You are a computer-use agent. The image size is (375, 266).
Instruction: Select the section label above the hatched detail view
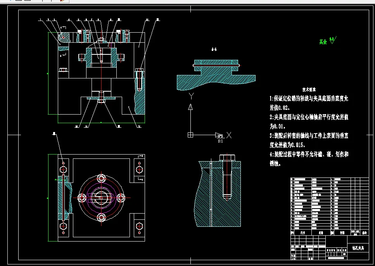tap(214, 49)
